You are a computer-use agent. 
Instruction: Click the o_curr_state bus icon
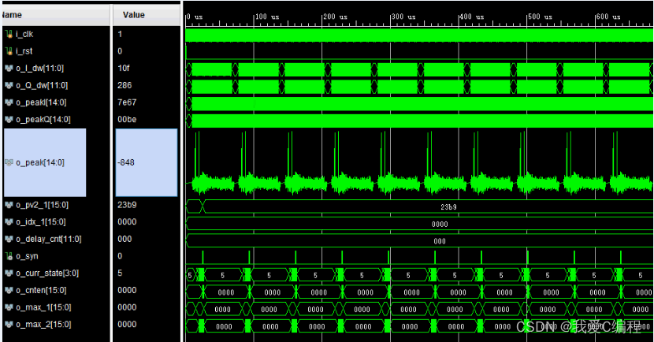pos(9,273)
